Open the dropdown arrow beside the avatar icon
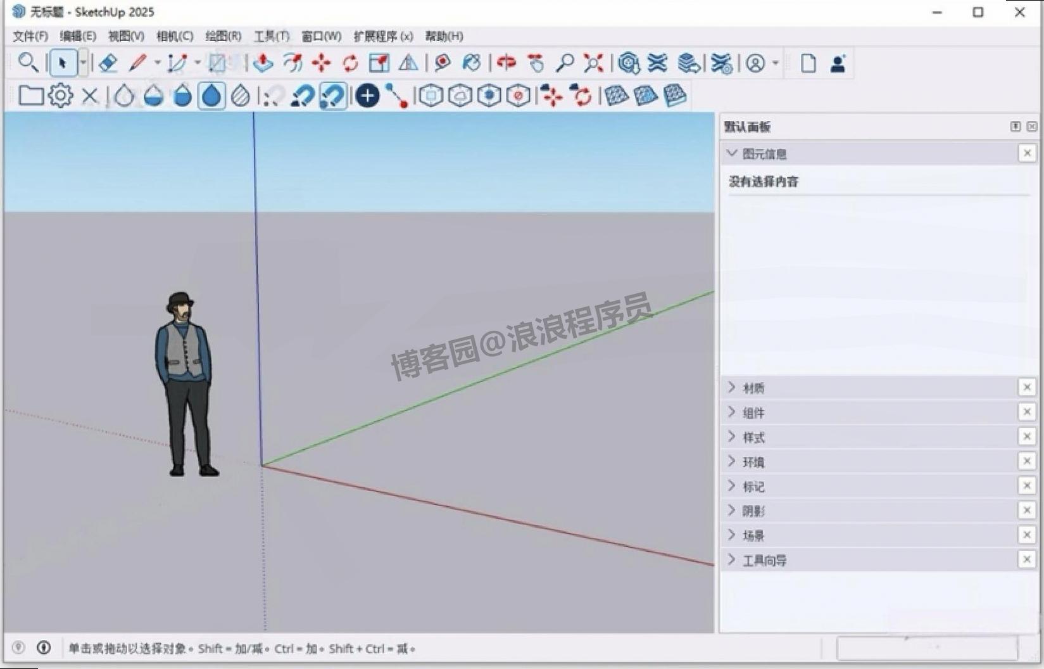1044x669 pixels. [x=774, y=63]
